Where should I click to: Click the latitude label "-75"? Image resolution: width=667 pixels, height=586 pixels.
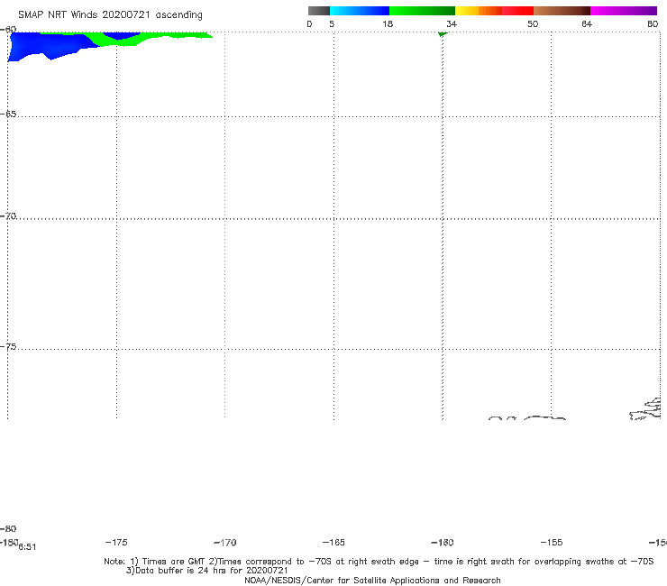coord(8,347)
